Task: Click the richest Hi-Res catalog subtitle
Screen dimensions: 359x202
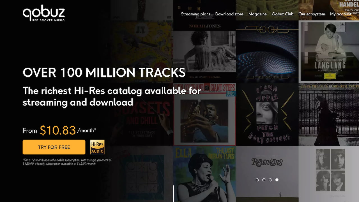Action: pyautogui.click(x=112, y=97)
